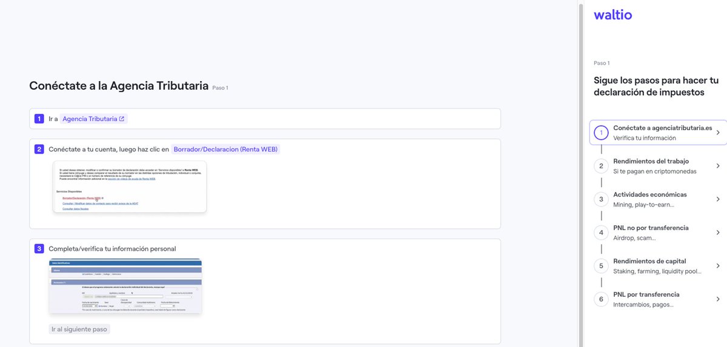727x347 pixels.
Task: Click 'Ir al siguiente paso' button
Action: [x=79, y=329]
